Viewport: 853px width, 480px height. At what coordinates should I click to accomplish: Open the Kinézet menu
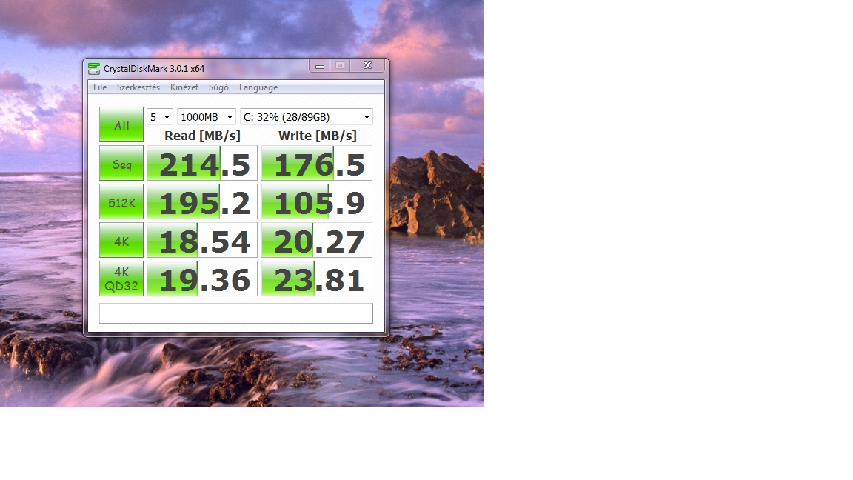pyautogui.click(x=184, y=87)
